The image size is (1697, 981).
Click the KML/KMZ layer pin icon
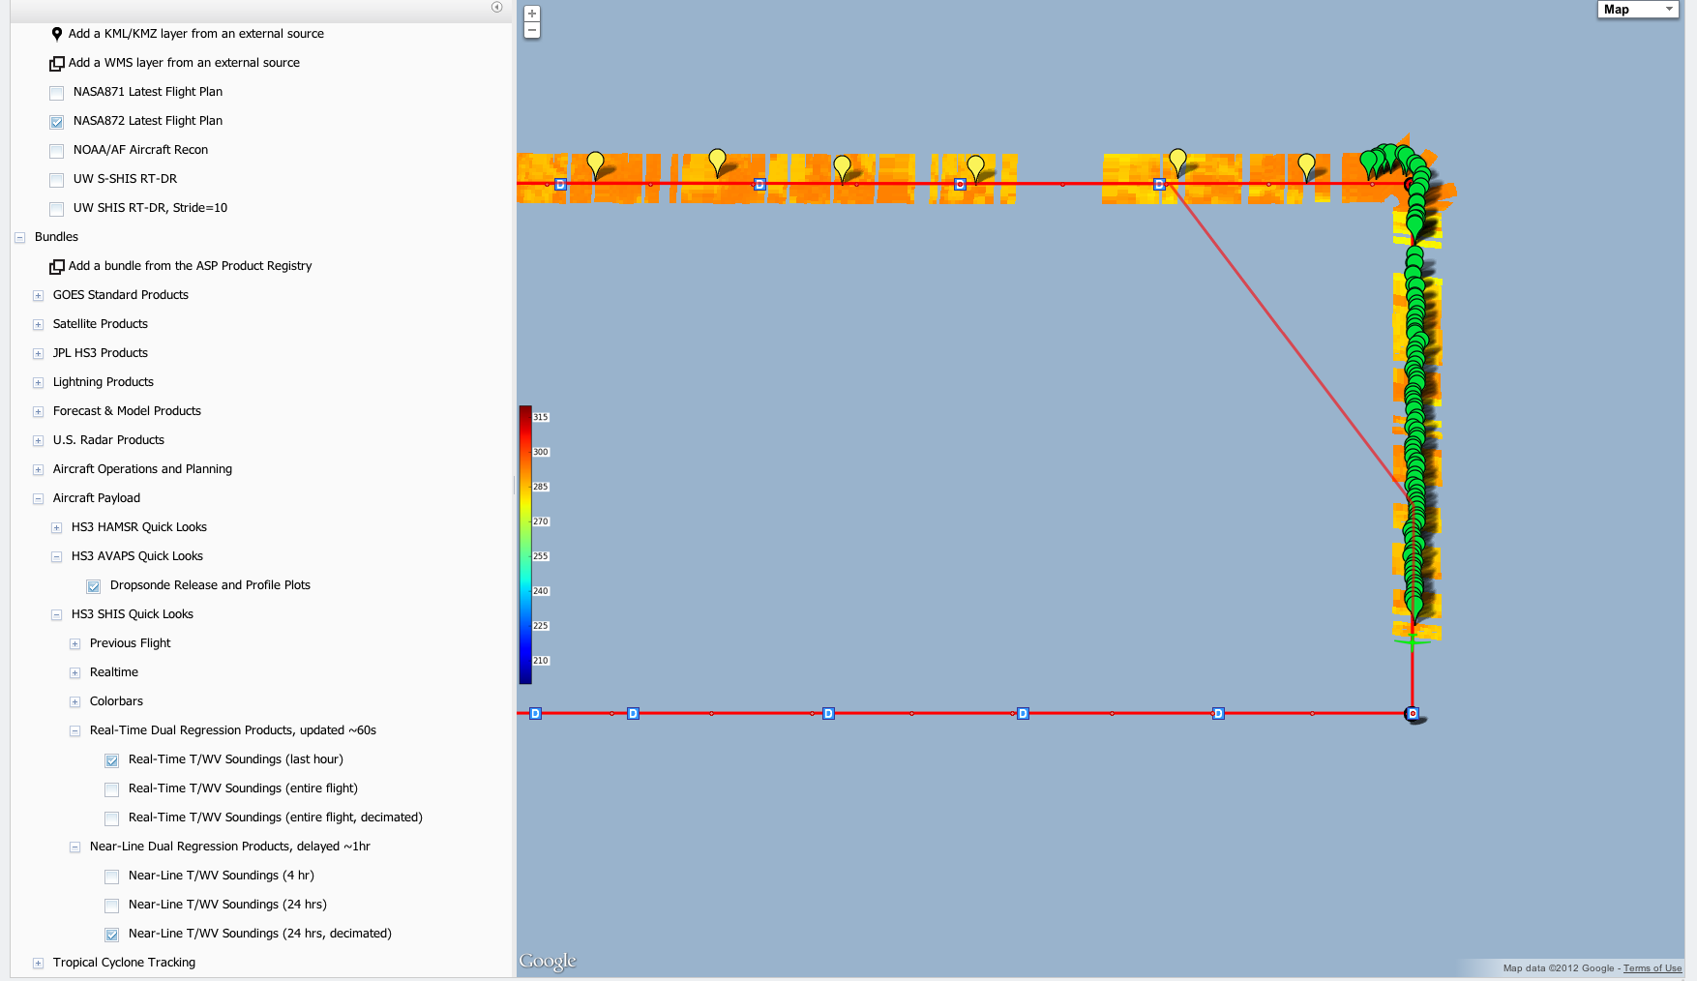[57, 34]
